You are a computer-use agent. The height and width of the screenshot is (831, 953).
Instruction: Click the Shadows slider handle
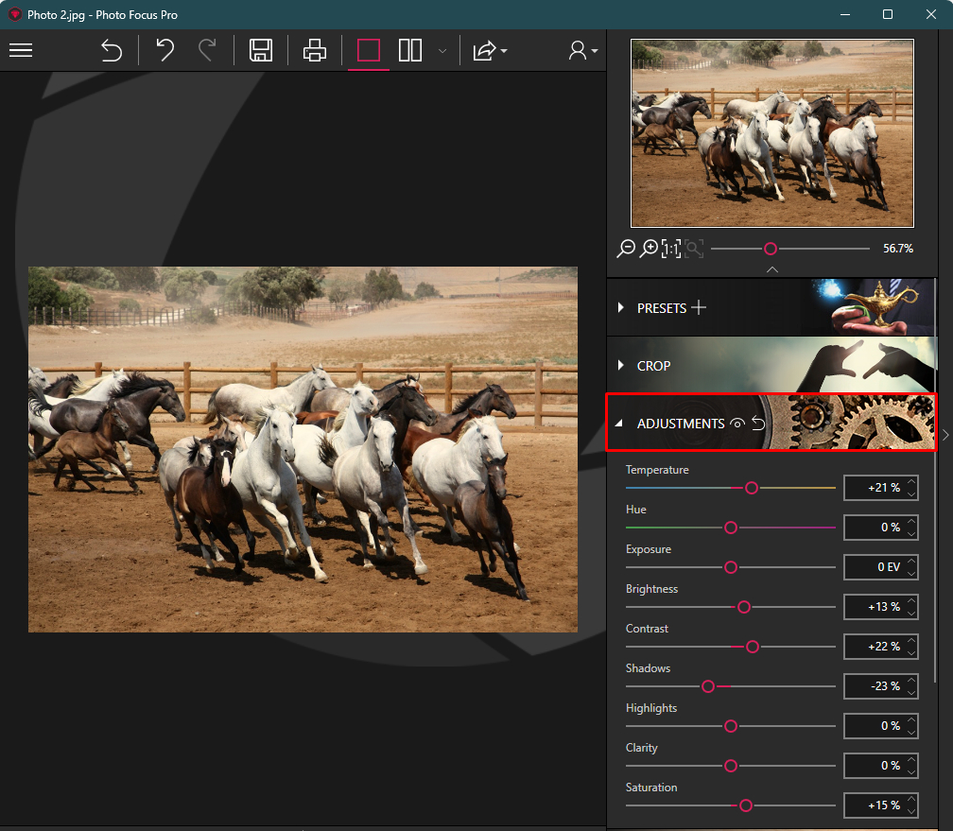708,686
